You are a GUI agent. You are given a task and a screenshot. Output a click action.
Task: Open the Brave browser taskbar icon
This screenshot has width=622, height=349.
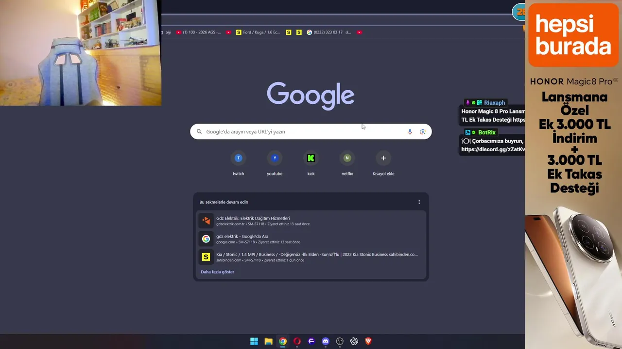click(x=368, y=341)
